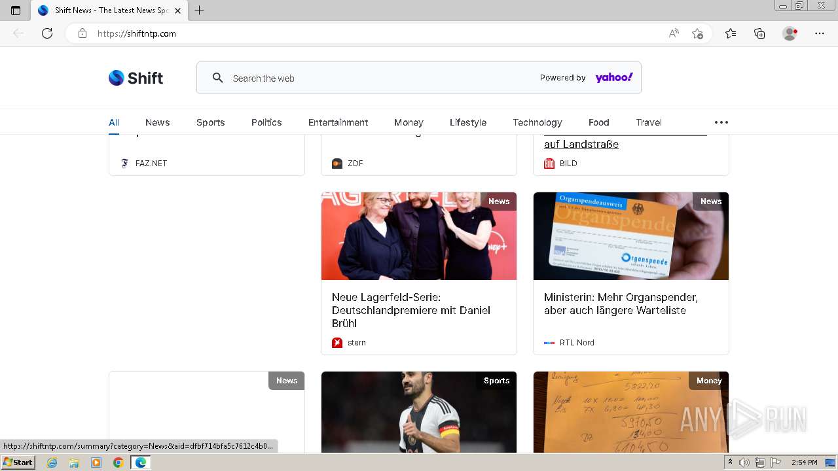The width and height of the screenshot is (838, 471).
Task: Open Edge Settings and more menu
Action: [x=820, y=33]
